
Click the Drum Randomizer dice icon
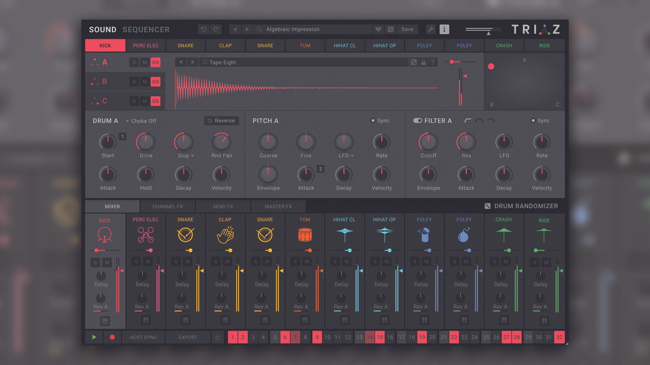coord(487,206)
